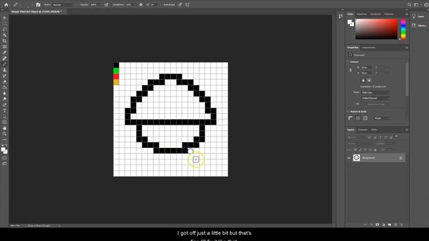Image resolution: width=429 pixels, height=241 pixels.
Task: Select the Crop tool
Action: (5, 41)
